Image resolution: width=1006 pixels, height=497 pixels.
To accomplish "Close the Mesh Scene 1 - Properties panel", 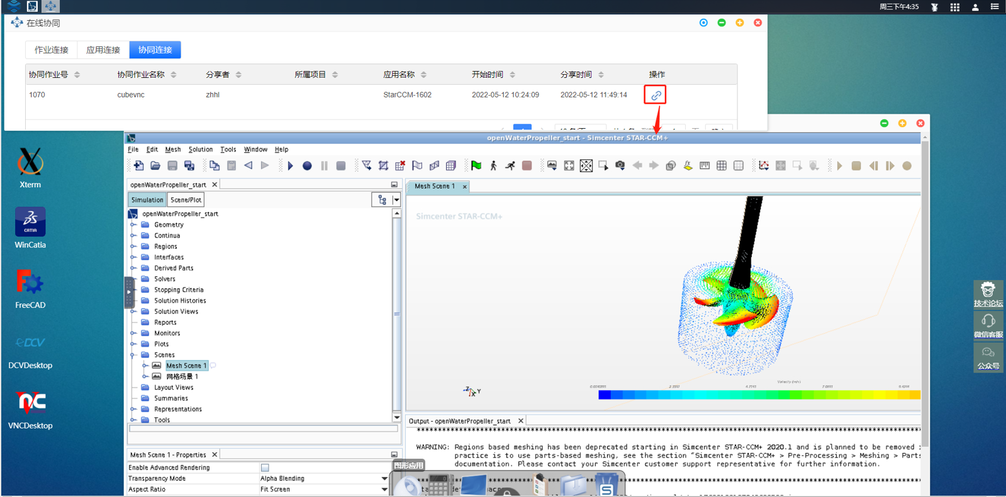I will click(x=215, y=455).
